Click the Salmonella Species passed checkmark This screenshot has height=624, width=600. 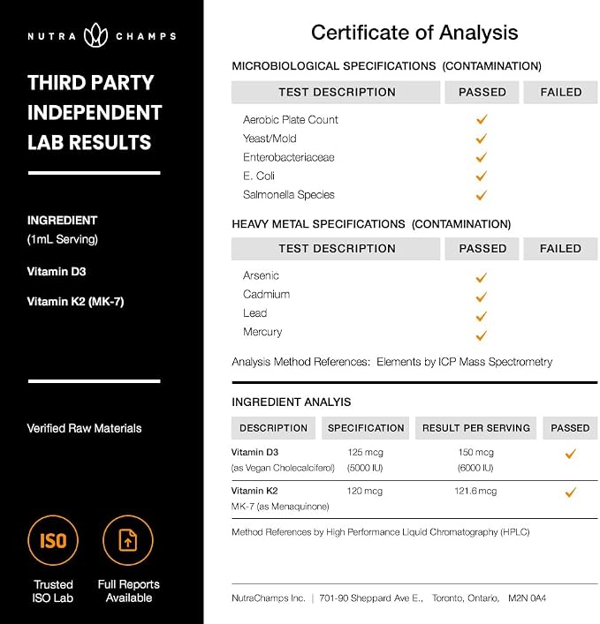point(482,195)
